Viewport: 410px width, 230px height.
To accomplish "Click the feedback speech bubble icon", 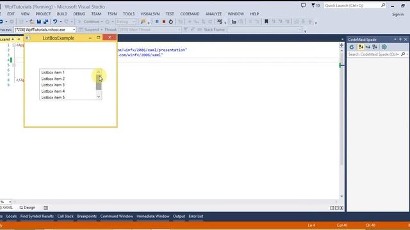I will click(x=303, y=5).
